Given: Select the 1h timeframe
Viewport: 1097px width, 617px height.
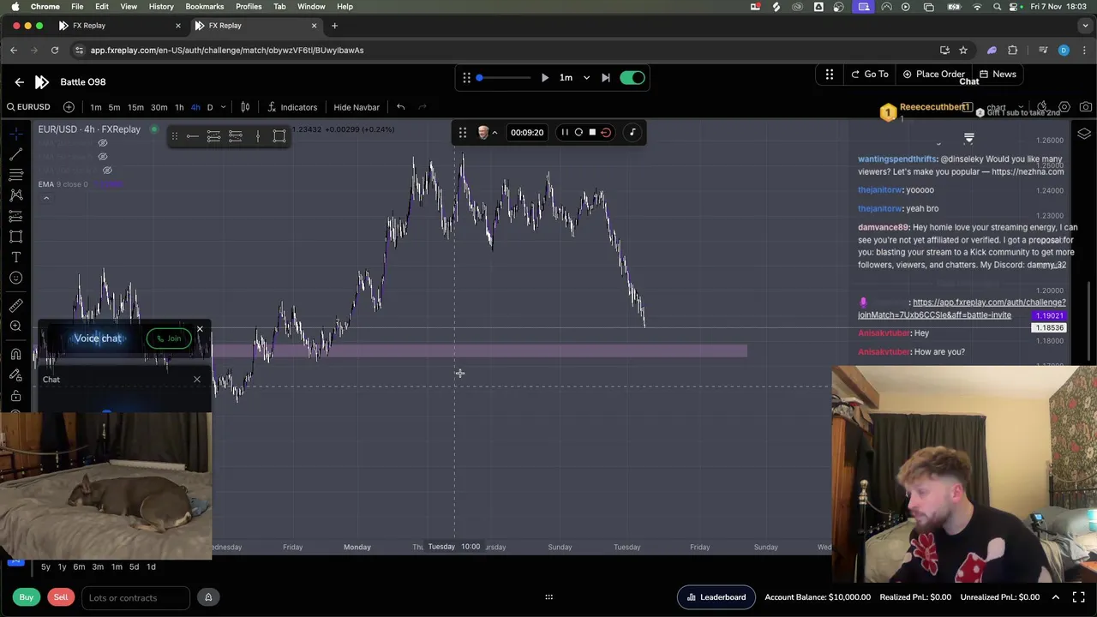Looking at the screenshot, I should click(x=179, y=107).
